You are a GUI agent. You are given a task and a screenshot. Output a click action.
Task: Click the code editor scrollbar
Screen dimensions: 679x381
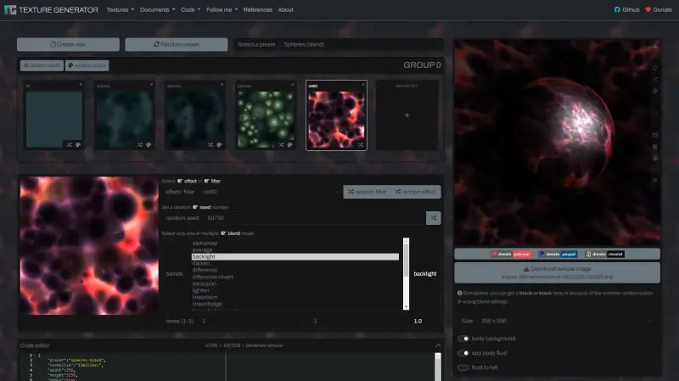(x=438, y=367)
